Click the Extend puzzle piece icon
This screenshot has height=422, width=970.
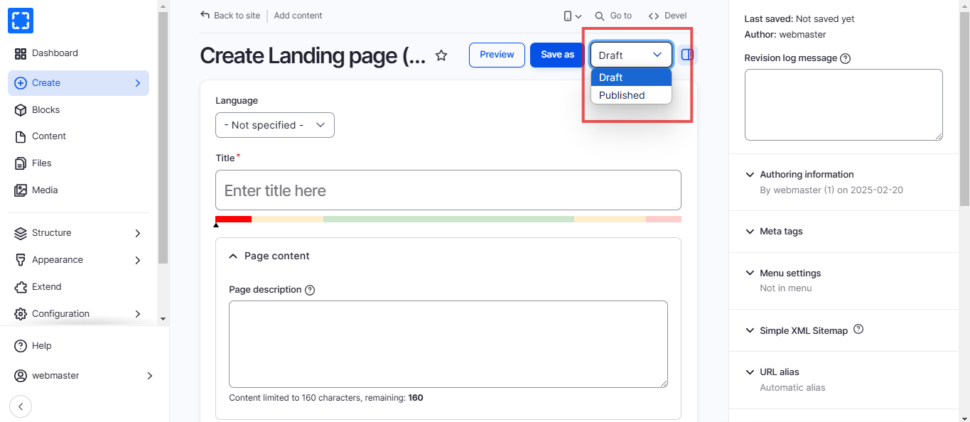(21, 287)
